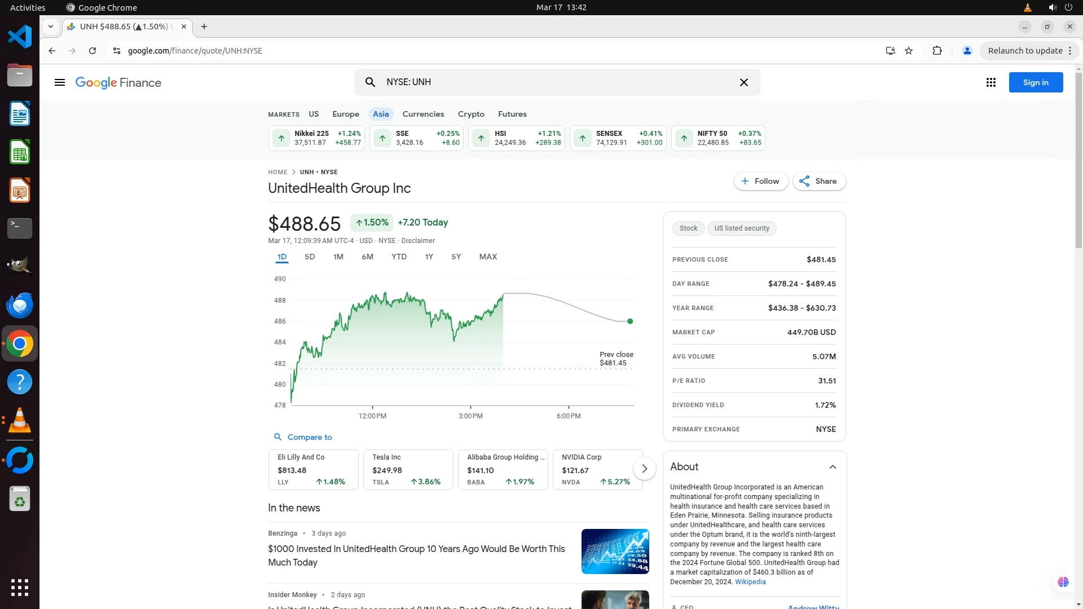The image size is (1083, 609).
Task: Click the Sign in button
Action: (x=1036, y=82)
